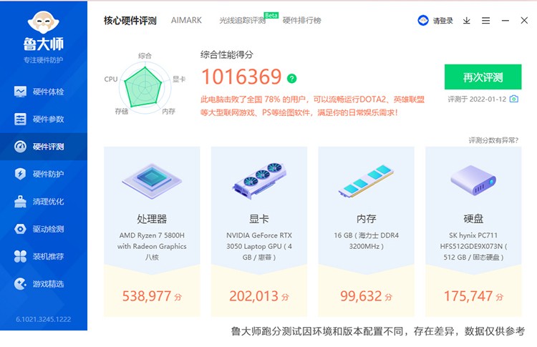This screenshot has height=347, width=537.
Task: Click the 驱动检测 hexagon icon
Action: (20, 229)
